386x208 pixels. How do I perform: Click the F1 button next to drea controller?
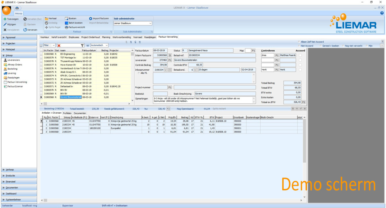277,56
